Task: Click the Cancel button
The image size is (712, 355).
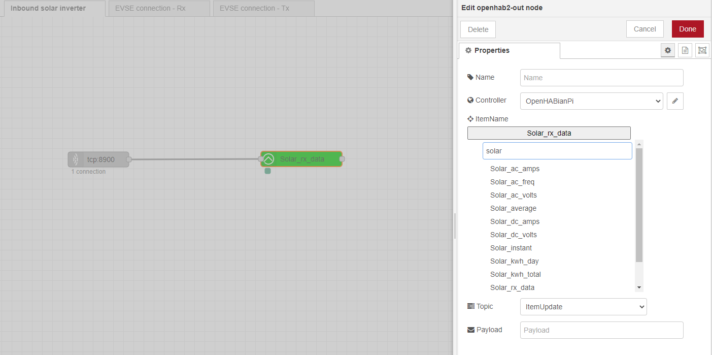Action: (x=645, y=29)
